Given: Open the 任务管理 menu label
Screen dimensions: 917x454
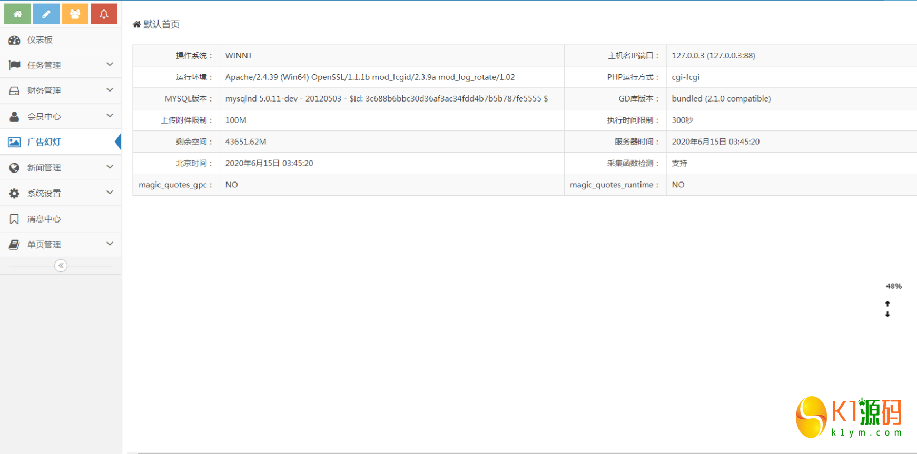Looking at the screenshot, I should (x=44, y=65).
